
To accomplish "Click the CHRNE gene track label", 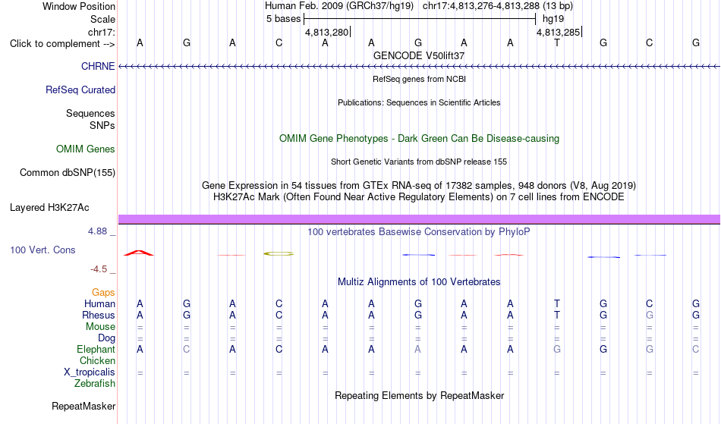I will (x=98, y=66).
